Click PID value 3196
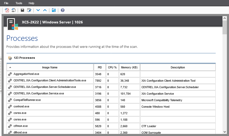Viewport: 229px width, 136px height. [x=98, y=94]
